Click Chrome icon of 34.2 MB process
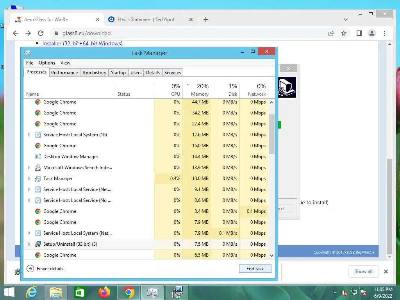400x300 pixels. 38,113
